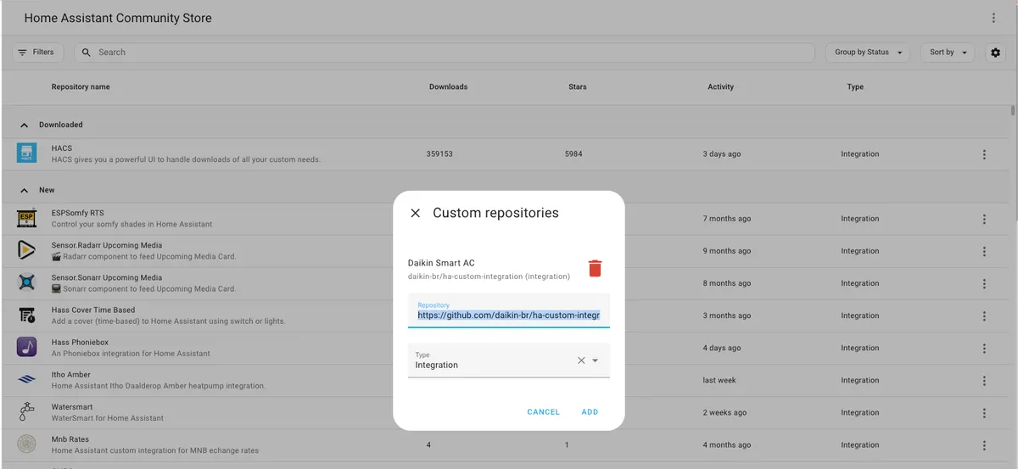Sort by the Activity column header
The width and height of the screenshot is (1018, 469).
point(721,87)
